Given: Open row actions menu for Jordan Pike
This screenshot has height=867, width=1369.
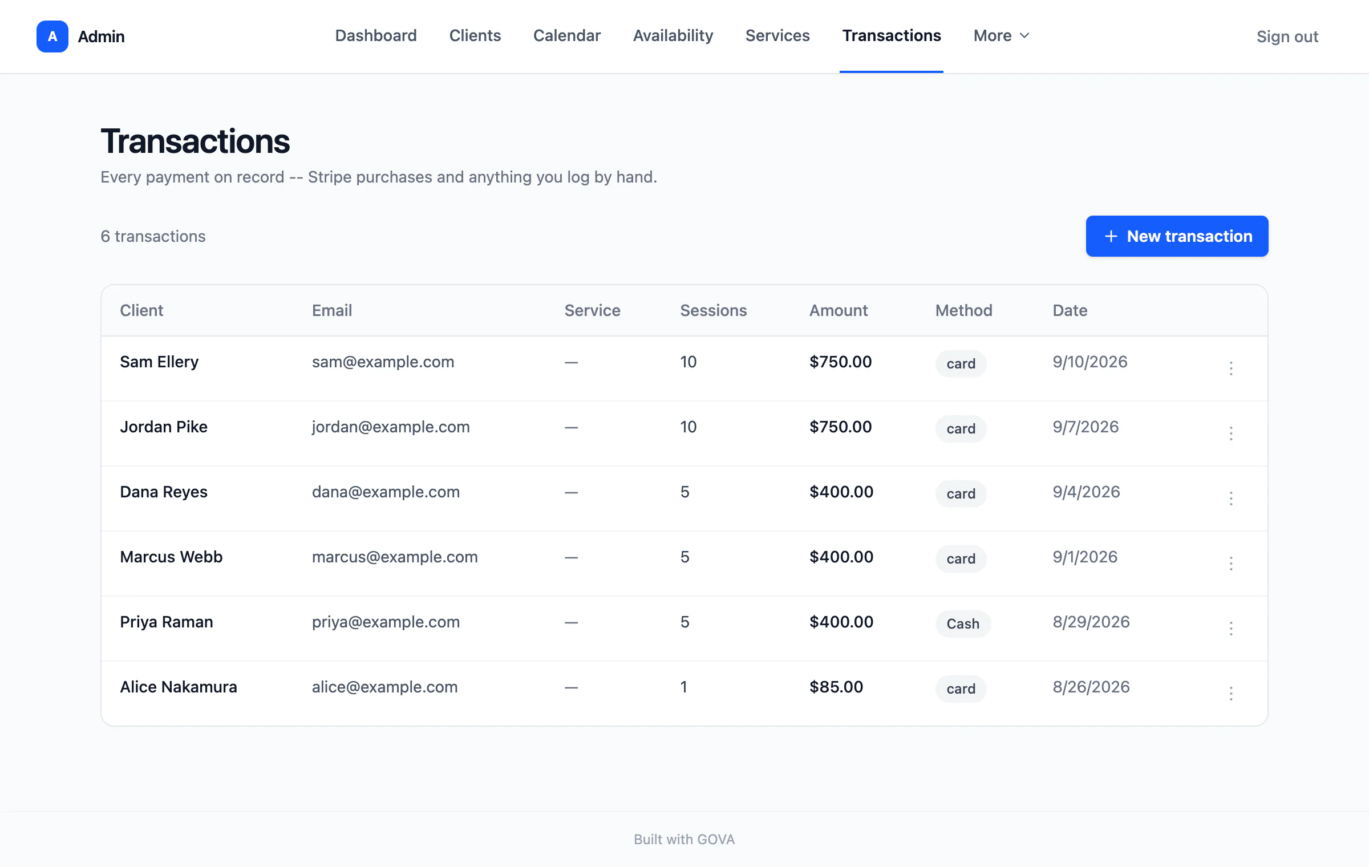Looking at the screenshot, I should click(x=1231, y=433).
